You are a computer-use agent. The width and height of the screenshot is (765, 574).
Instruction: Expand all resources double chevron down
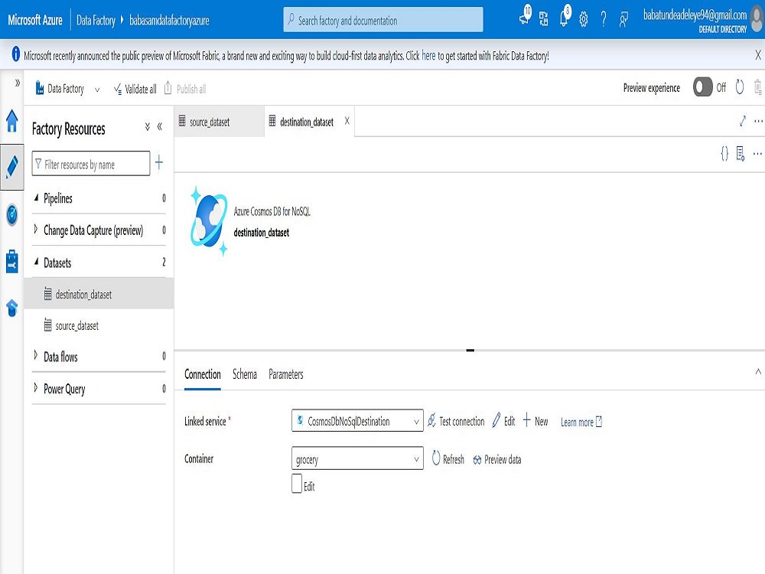pyautogui.click(x=148, y=127)
